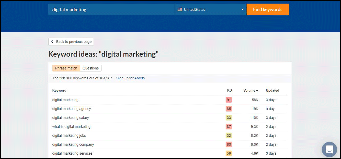Expand the country dropdown arrow
This screenshot has width=341, height=159.
pos(242,9)
